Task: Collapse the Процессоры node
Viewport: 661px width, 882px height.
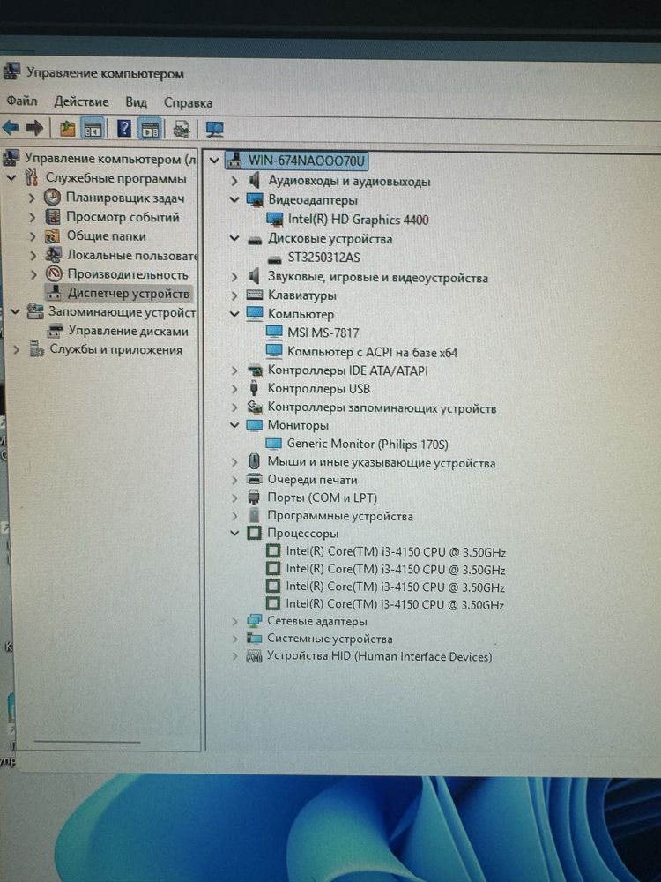Action: (x=234, y=532)
